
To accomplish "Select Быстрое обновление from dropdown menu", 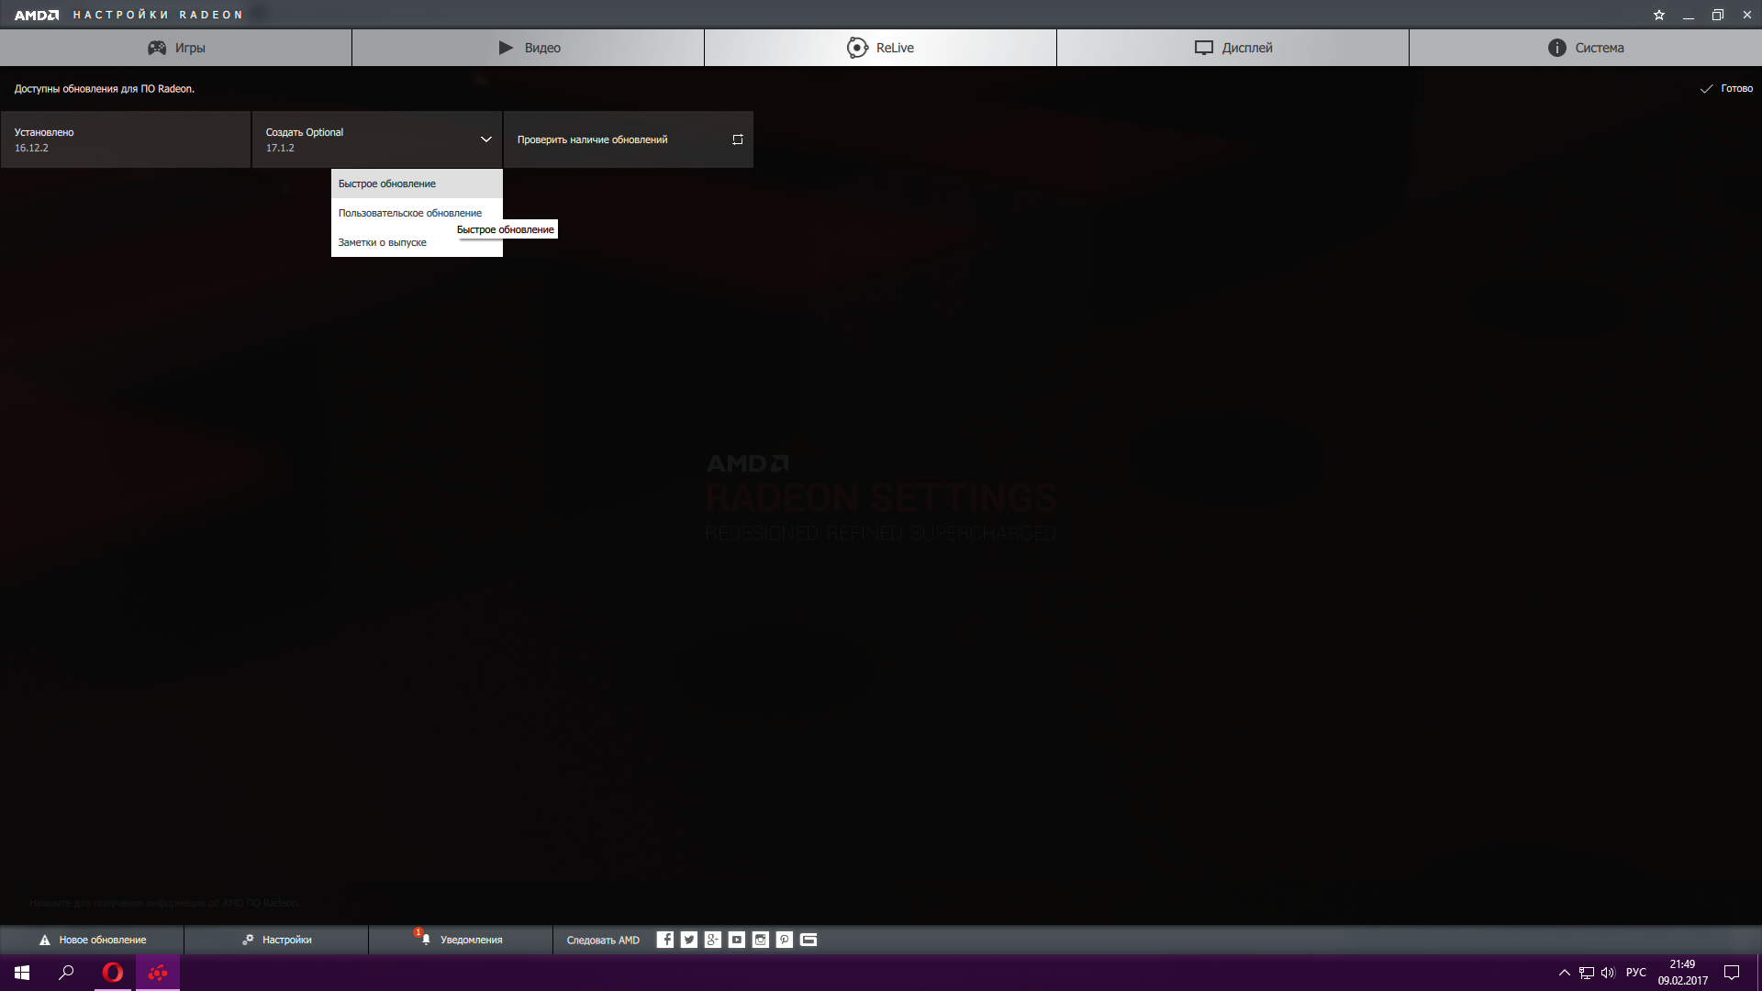I will click(x=387, y=184).
